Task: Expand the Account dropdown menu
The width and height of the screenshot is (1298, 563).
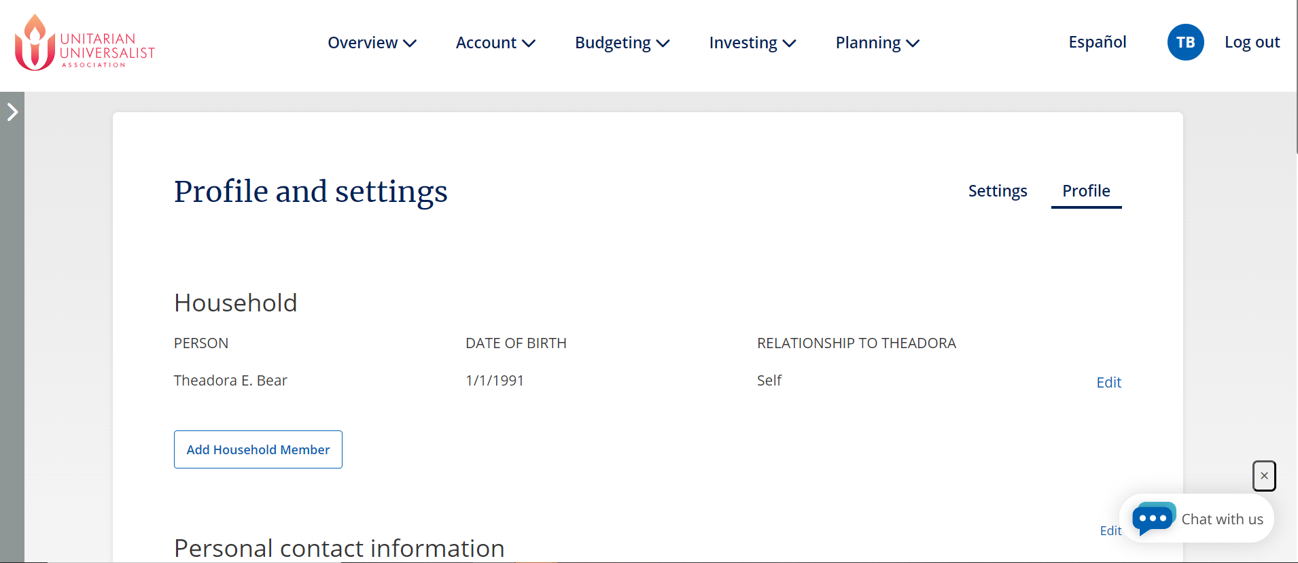Action: (x=495, y=43)
